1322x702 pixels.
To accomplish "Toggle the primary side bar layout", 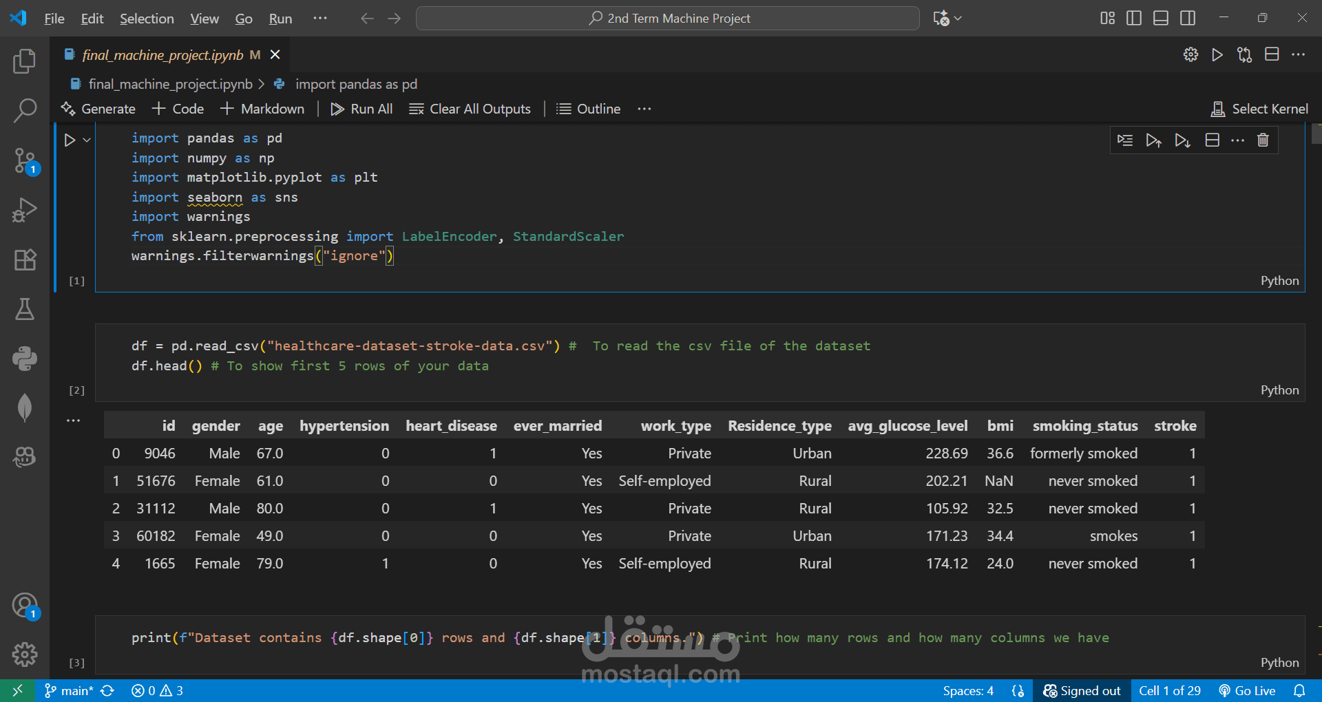I will [1134, 19].
